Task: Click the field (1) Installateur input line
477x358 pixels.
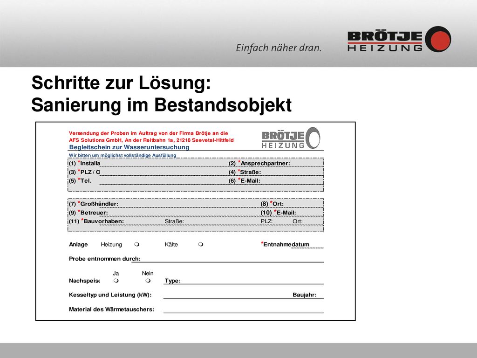Action: point(163,164)
